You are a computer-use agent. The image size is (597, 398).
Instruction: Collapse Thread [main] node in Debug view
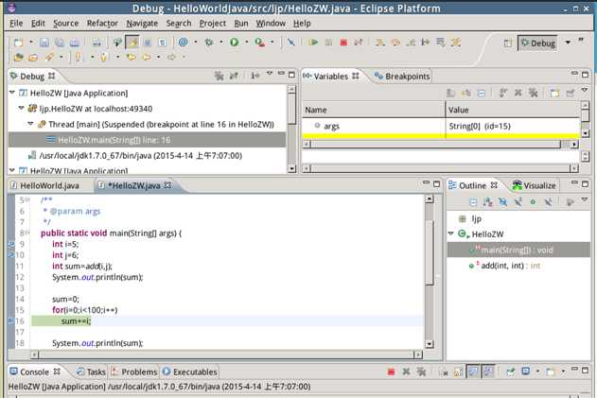tap(30, 124)
